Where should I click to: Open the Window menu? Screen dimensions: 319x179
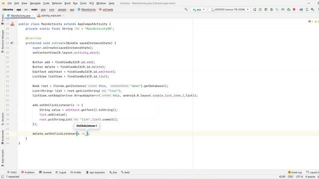[x=101, y=3]
